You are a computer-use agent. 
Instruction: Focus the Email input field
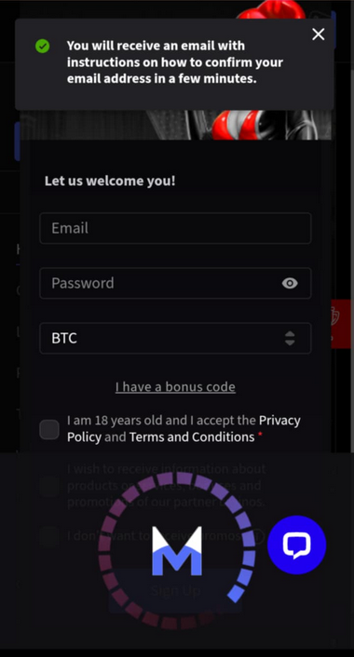point(175,228)
